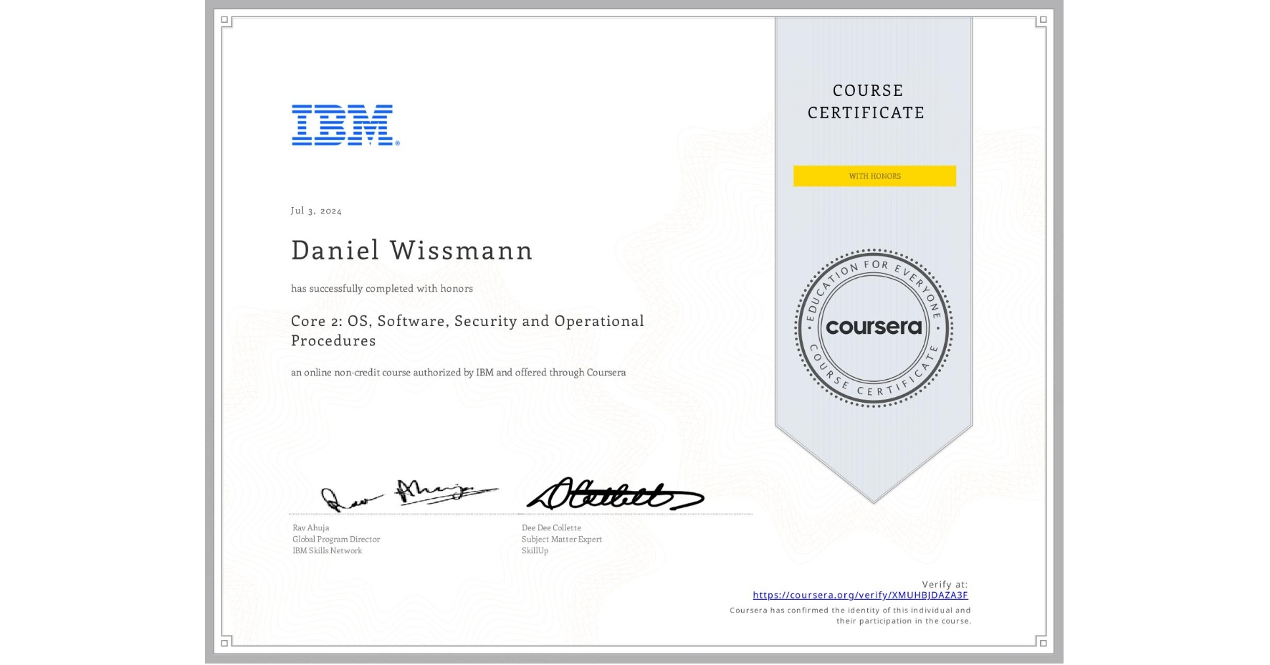The width and height of the screenshot is (1270, 665).
Task: Expand the course title text block
Action: (467, 330)
